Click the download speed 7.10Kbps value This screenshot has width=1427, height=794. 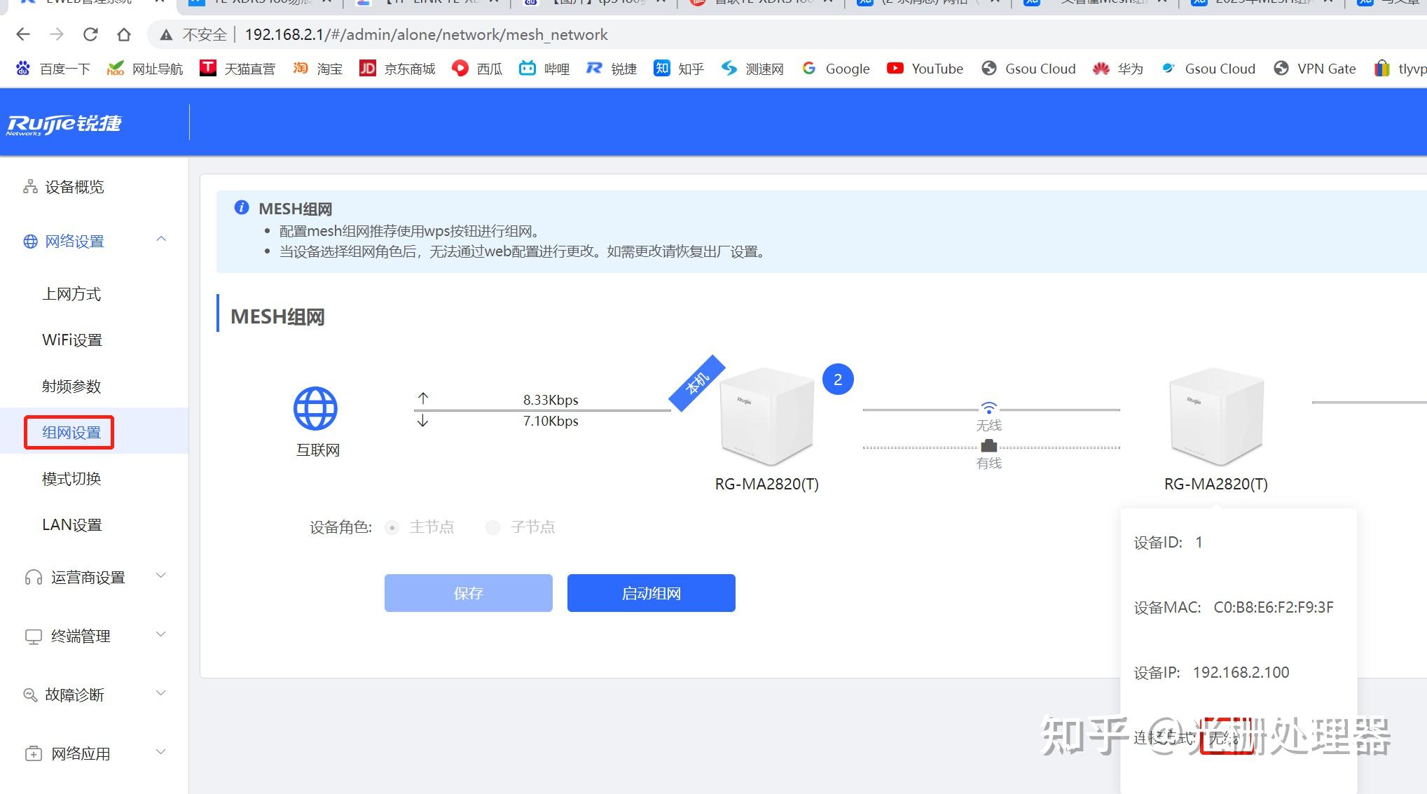pos(551,421)
